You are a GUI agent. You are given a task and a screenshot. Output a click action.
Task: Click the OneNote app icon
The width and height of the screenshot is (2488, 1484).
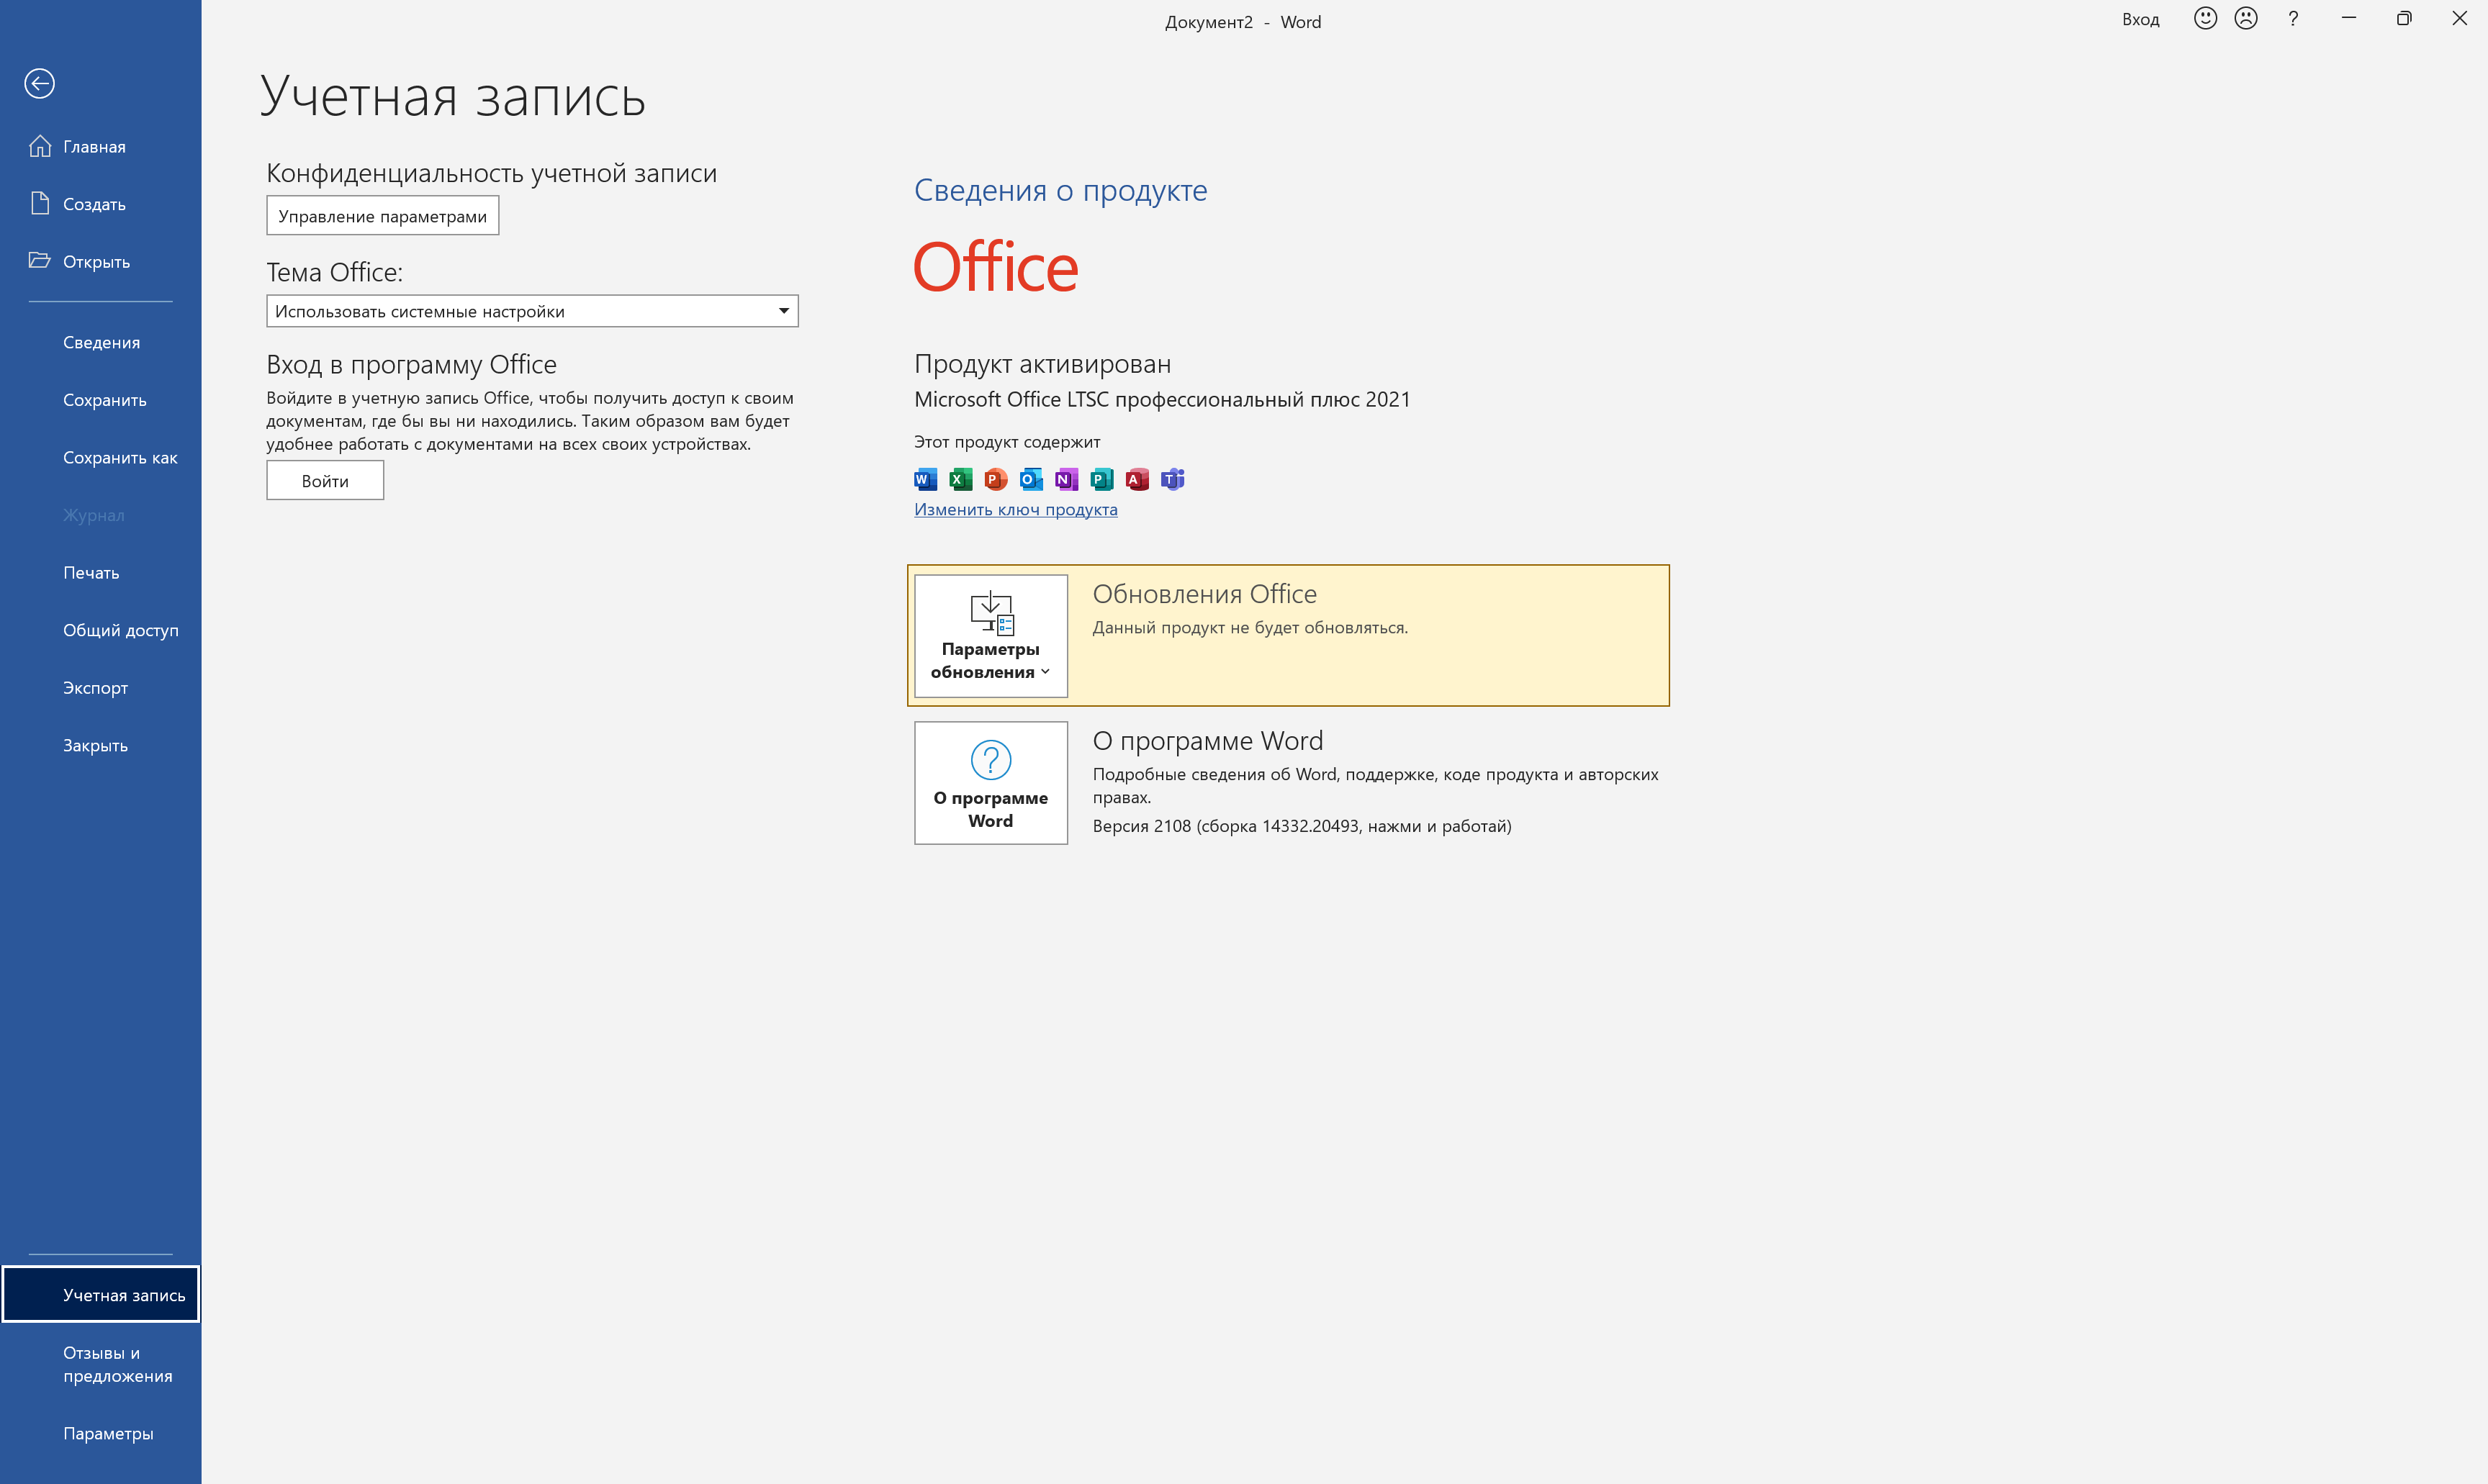pyautogui.click(x=1066, y=480)
